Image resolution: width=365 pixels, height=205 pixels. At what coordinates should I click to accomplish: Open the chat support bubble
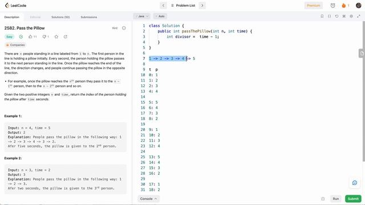tap(355, 183)
